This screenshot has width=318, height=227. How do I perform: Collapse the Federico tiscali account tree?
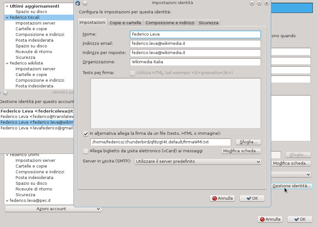coord(7,17)
